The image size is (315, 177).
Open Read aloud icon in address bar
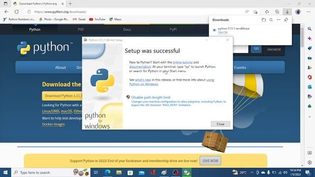point(247,12)
